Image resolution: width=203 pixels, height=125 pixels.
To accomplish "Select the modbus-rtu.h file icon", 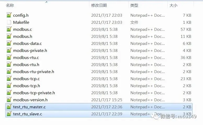I will [x=9, y=64].
